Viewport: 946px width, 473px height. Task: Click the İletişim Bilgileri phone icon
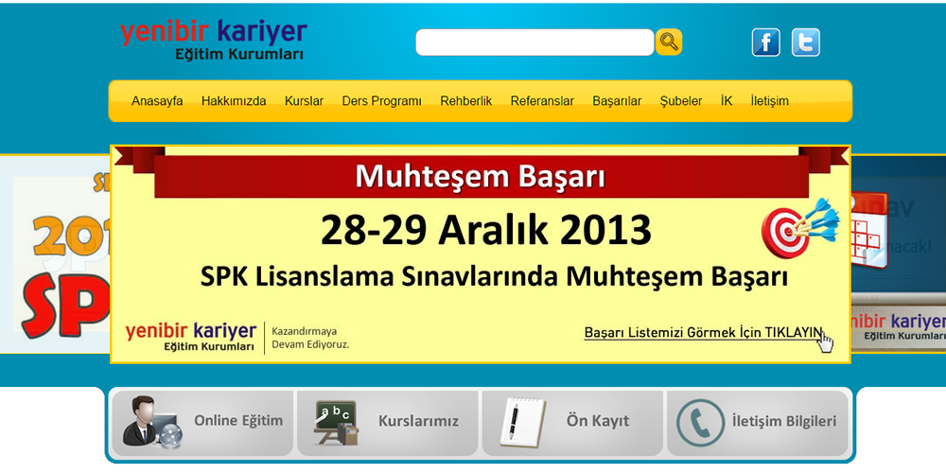pyautogui.click(x=700, y=422)
